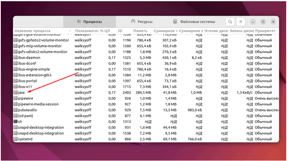287x161 pixels.
Task: Sort by the Приоритет column header
Action: (266, 31)
